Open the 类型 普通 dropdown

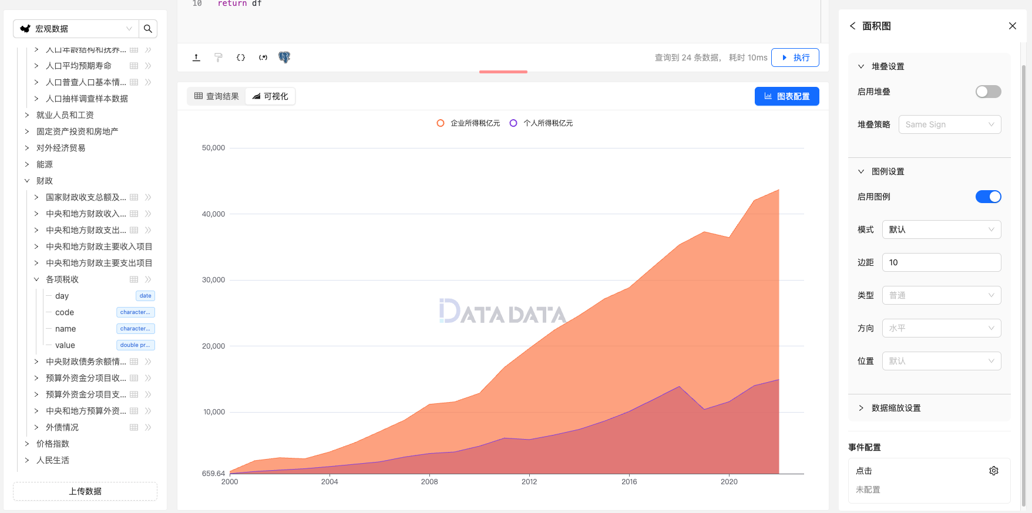pos(942,295)
